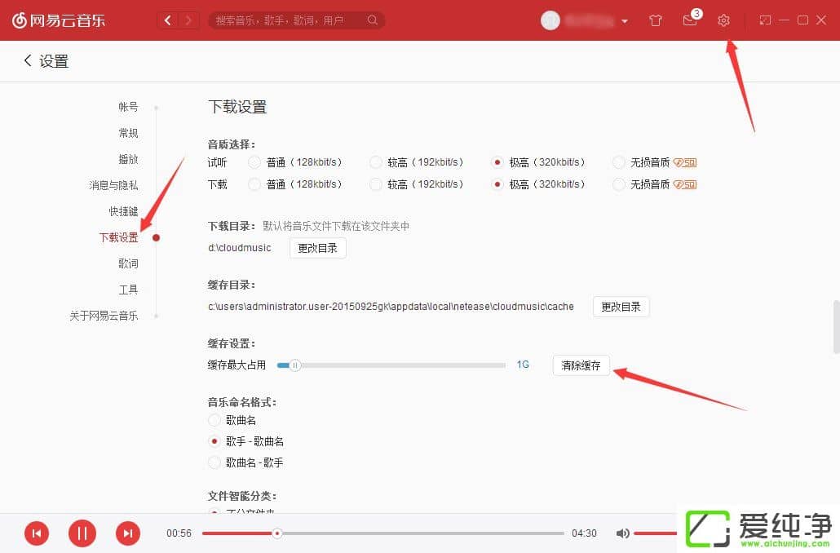The image size is (840, 553).
Task: Click the gift icon in the top bar
Action: click(x=655, y=20)
